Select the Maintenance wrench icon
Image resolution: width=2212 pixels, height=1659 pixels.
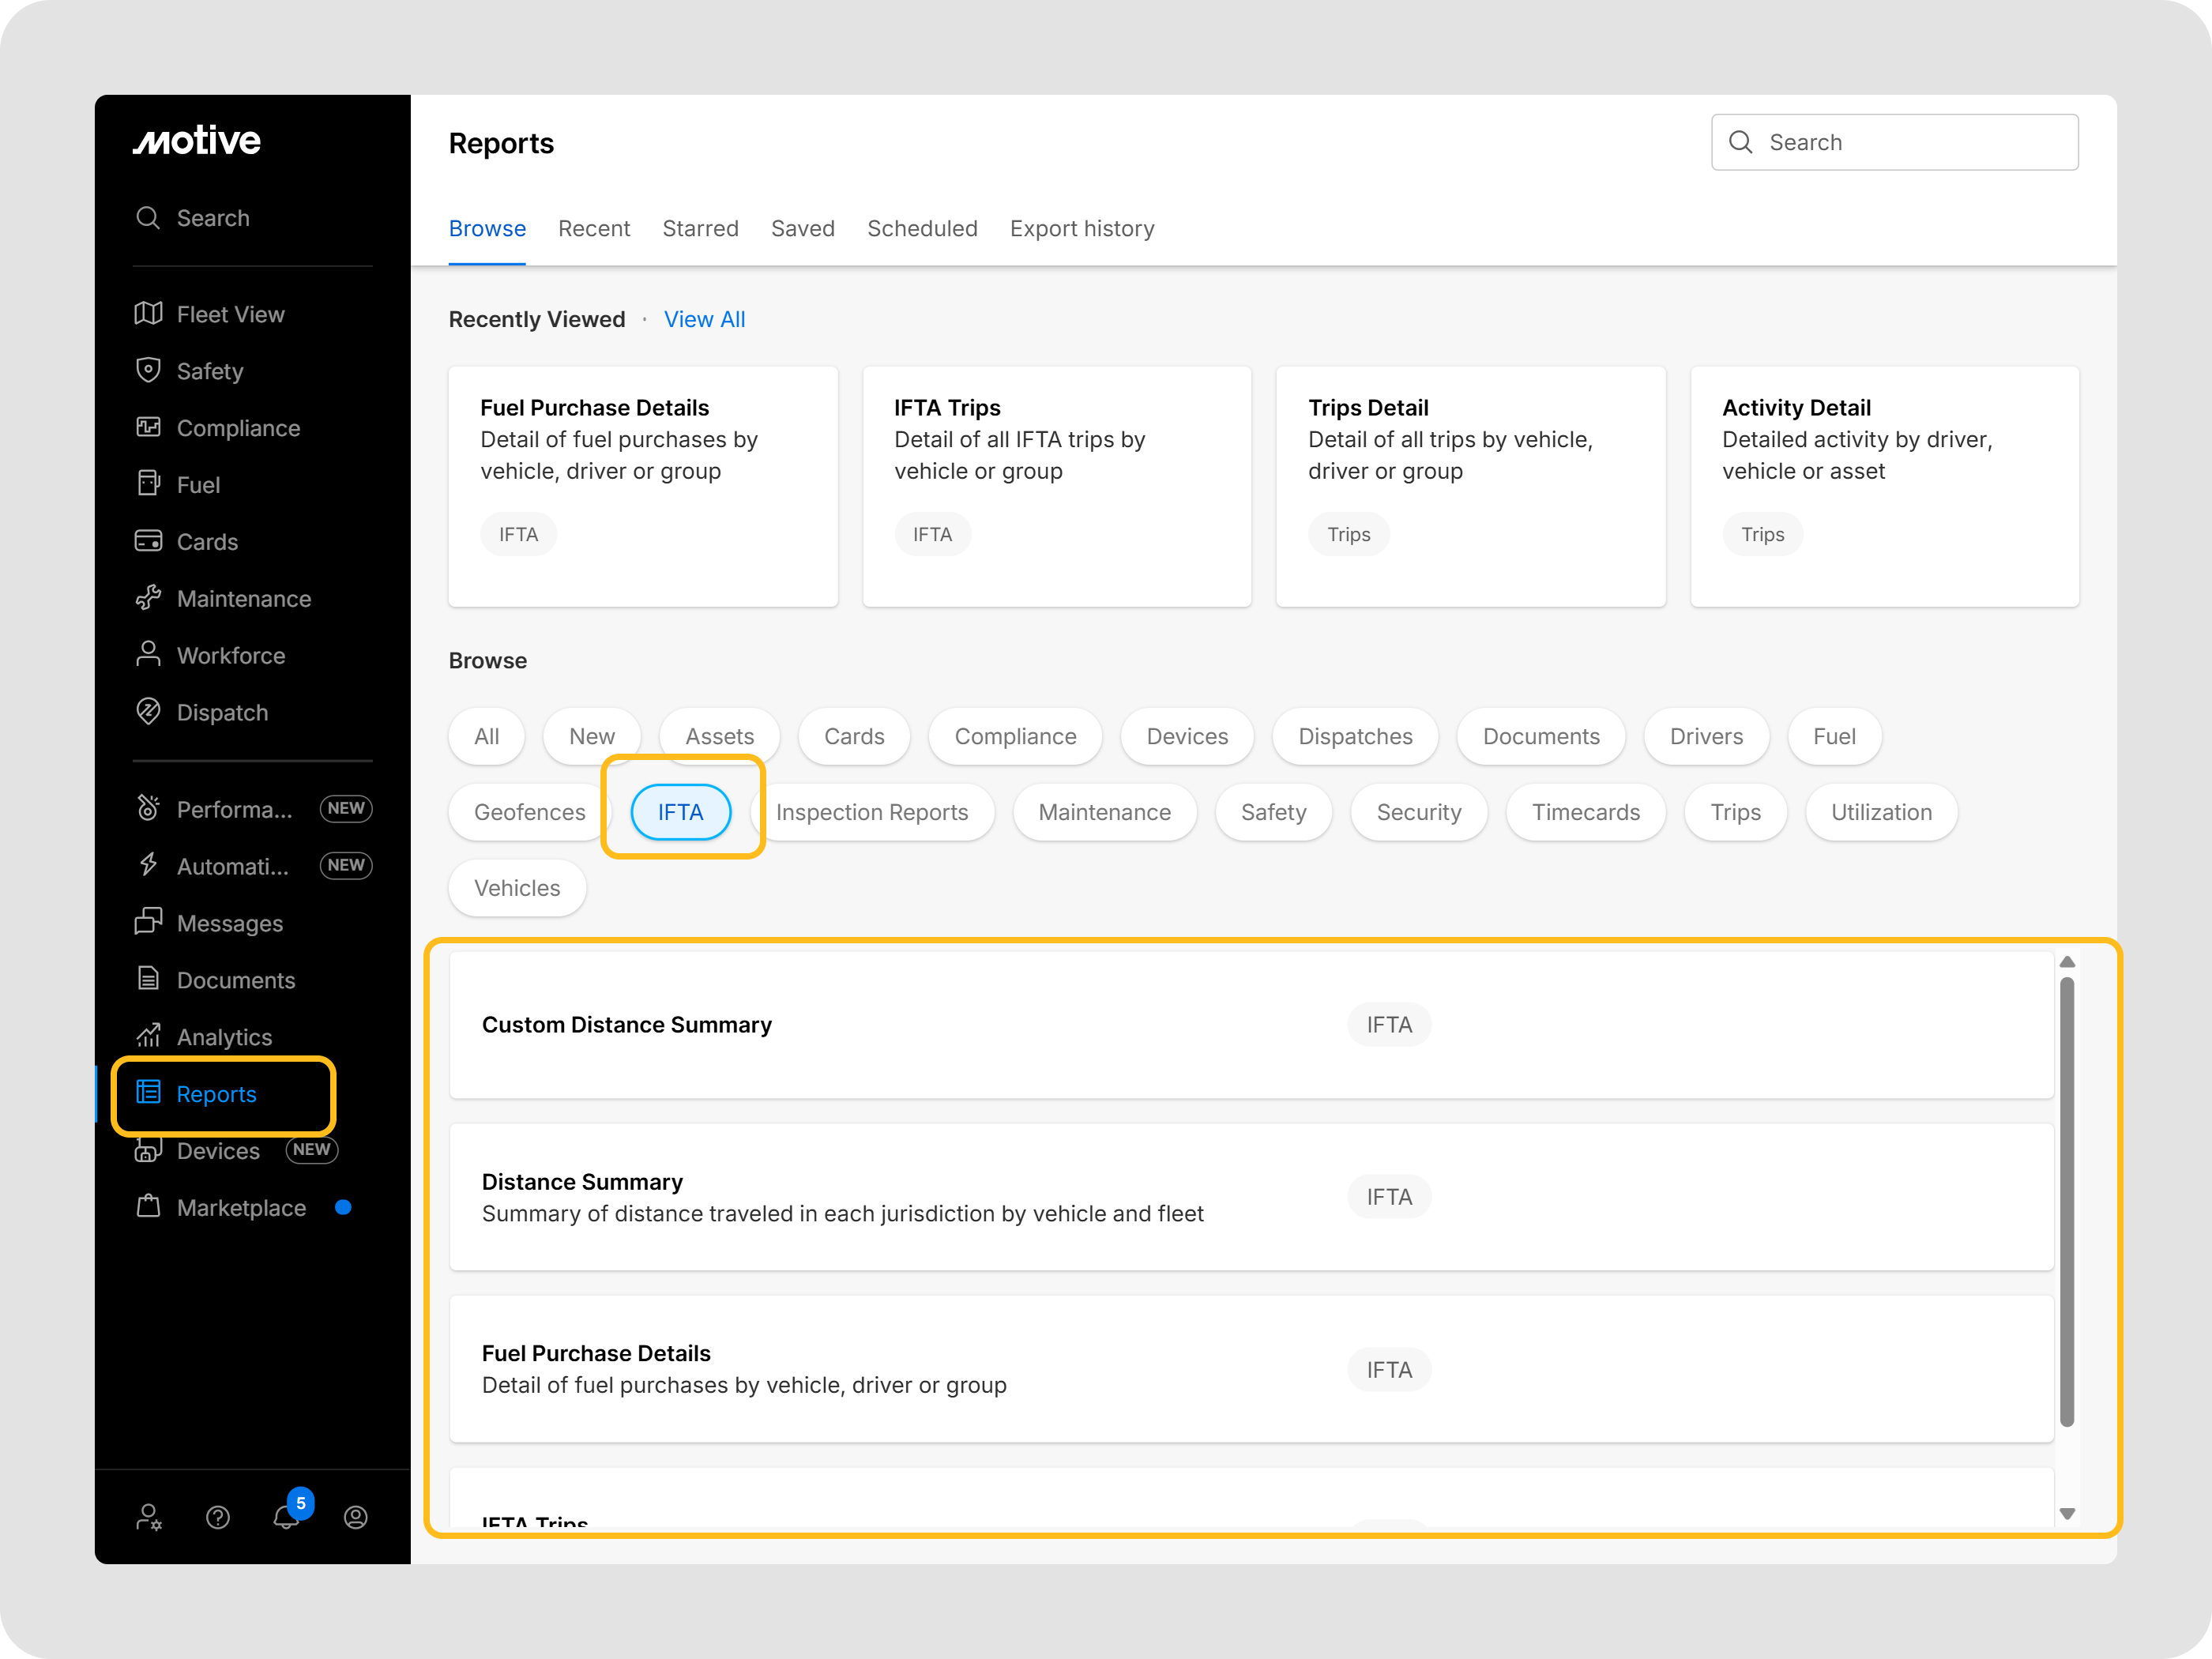coord(148,598)
